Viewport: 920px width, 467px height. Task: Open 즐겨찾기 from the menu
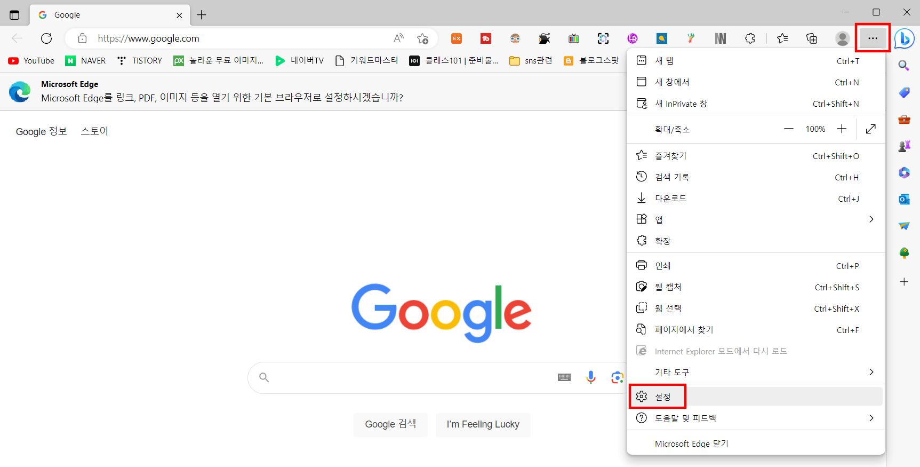point(756,156)
